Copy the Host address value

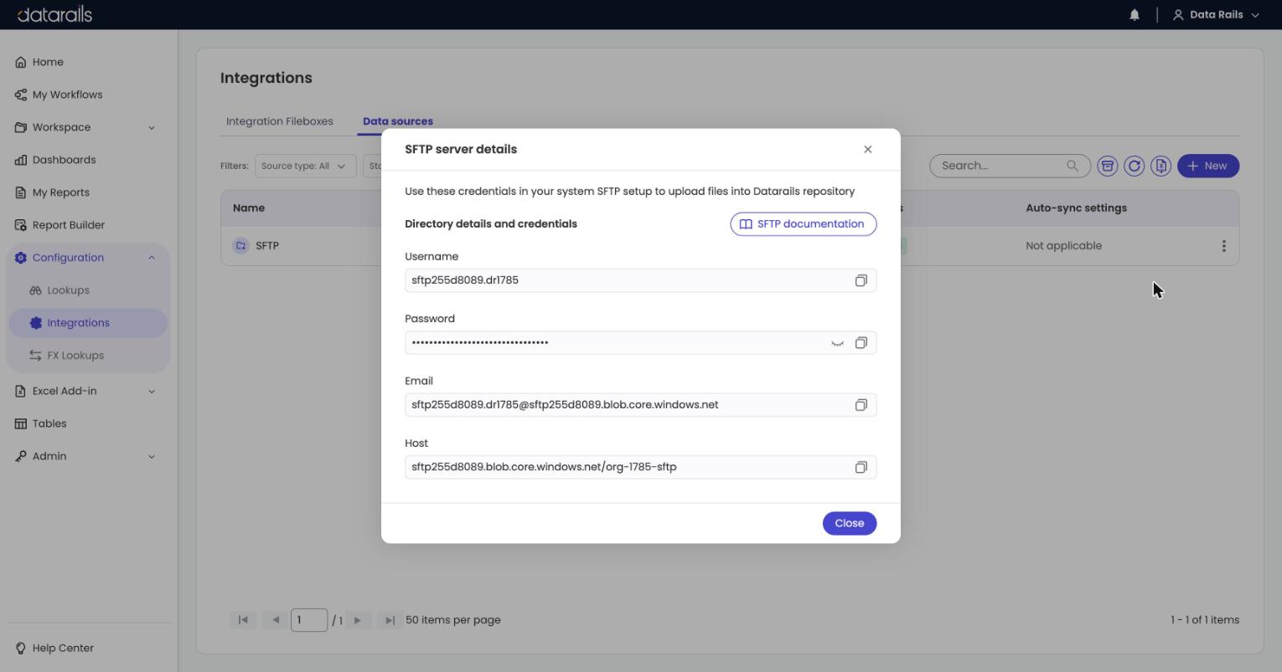coord(861,467)
